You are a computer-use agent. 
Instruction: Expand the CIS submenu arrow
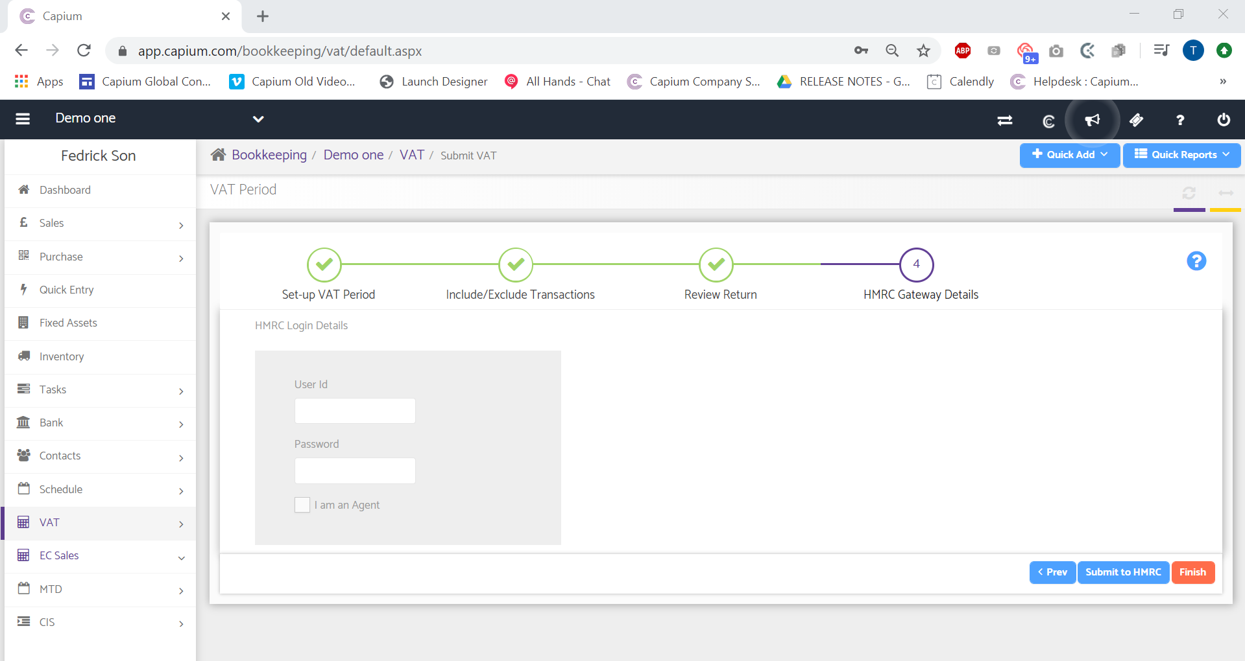click(181, 623)
